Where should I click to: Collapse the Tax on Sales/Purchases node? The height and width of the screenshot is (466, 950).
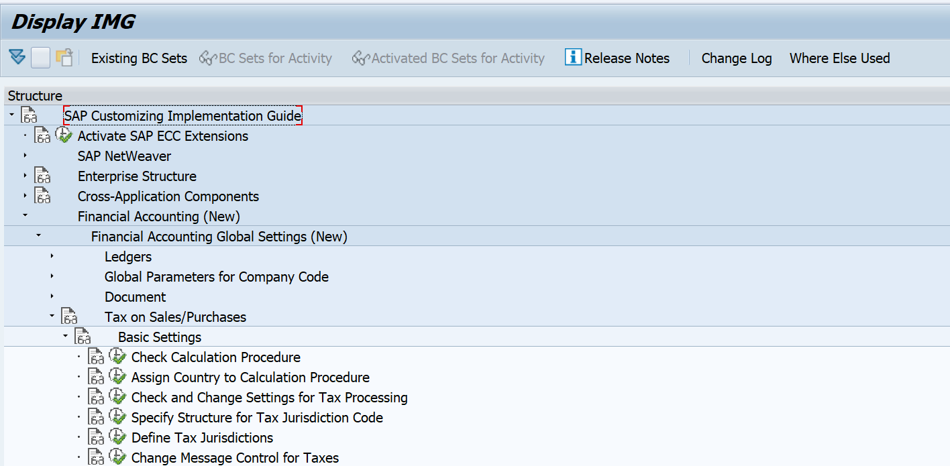point(52,316)
